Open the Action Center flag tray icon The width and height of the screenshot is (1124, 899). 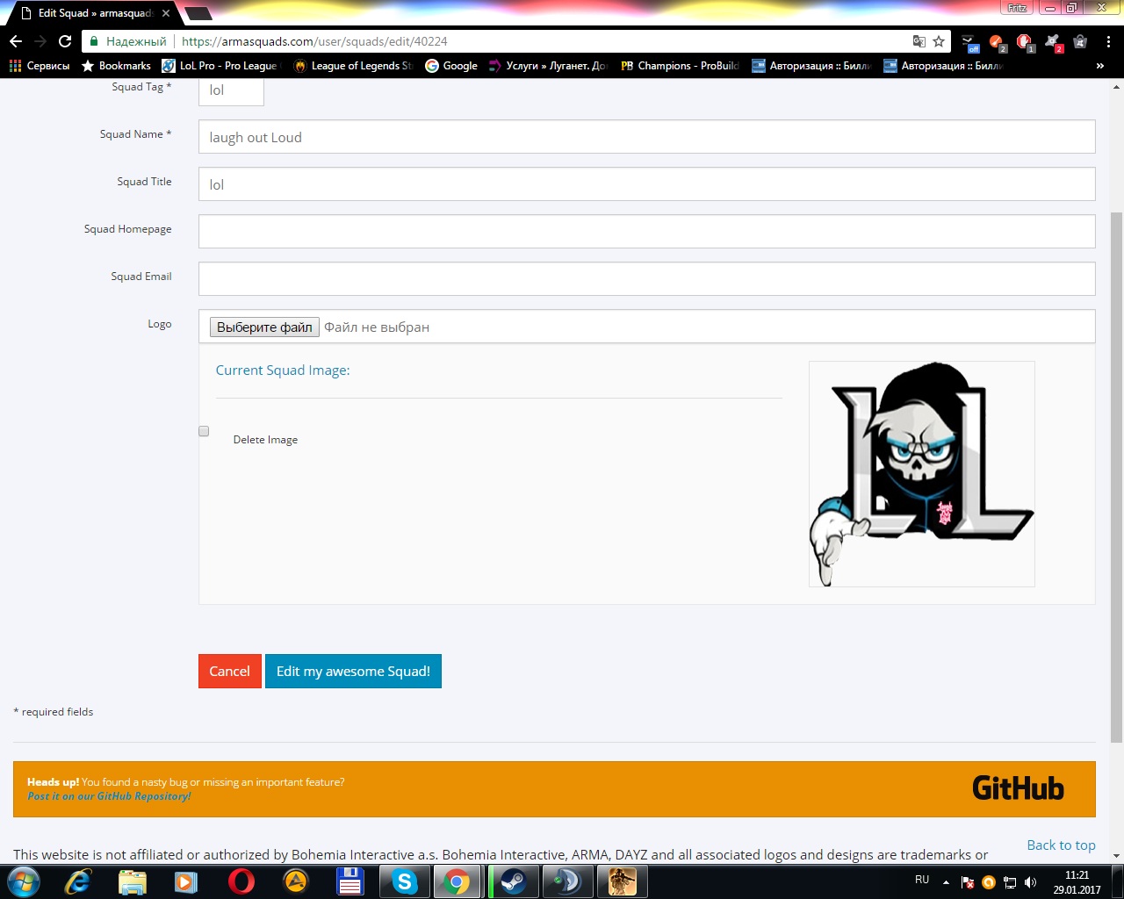[x=968, y=882]
